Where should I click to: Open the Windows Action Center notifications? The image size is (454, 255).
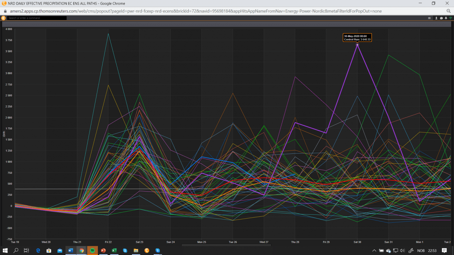[x=444, y=250]
